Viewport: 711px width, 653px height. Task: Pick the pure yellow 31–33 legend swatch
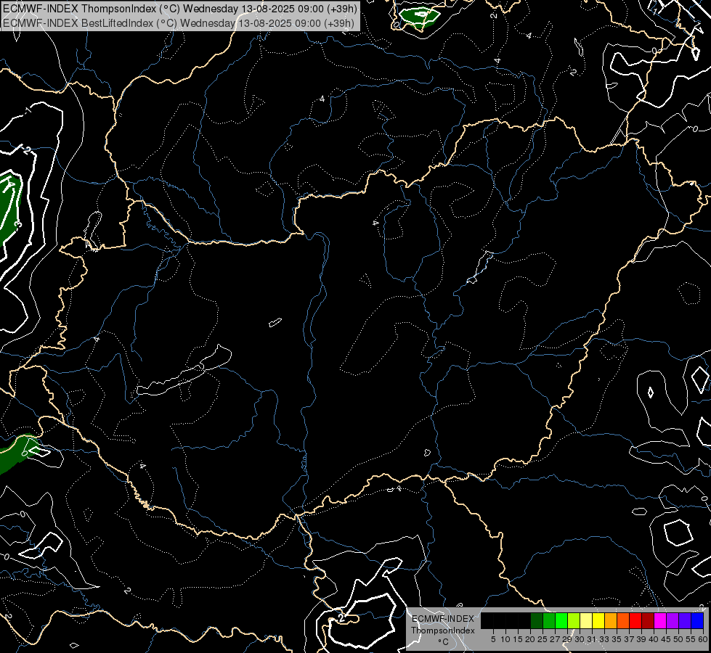pyautogui.click(x=598, y=621)
